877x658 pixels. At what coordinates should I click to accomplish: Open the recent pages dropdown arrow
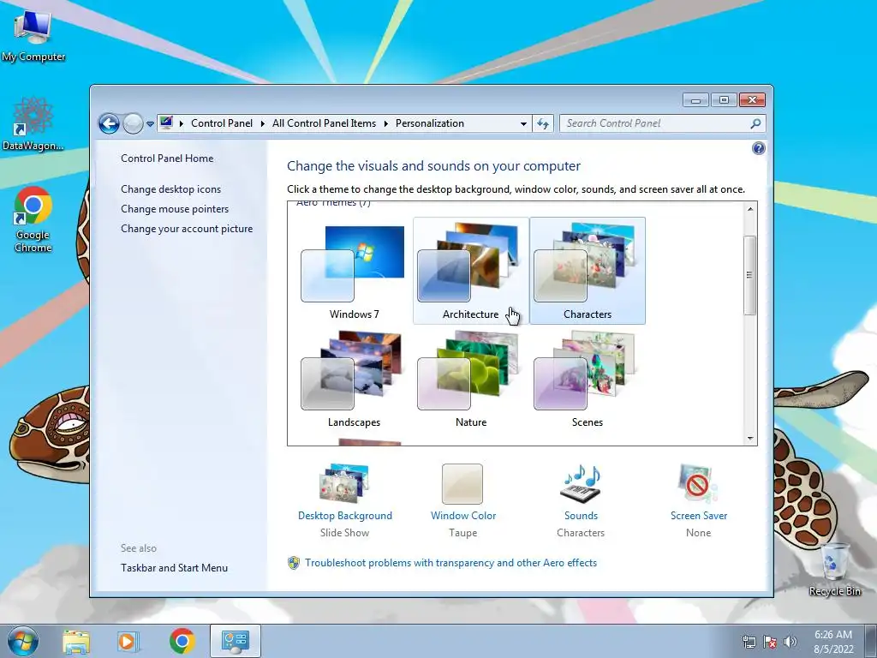[x=150, y=123]
